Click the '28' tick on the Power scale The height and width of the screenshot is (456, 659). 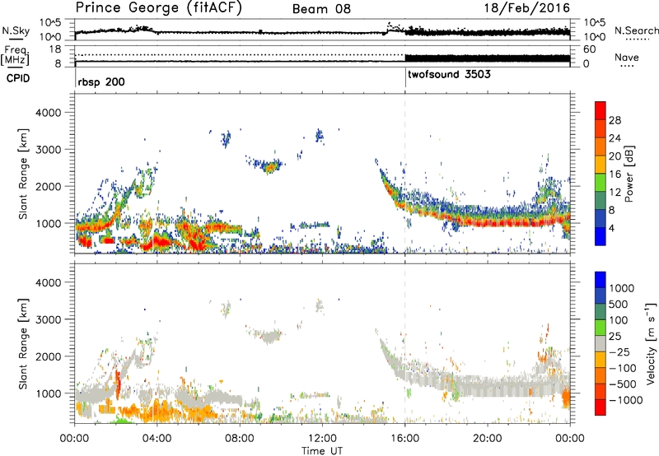tap(615, 120)
